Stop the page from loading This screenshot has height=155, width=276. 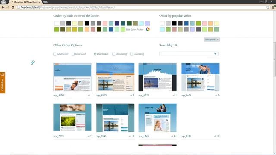13,7
